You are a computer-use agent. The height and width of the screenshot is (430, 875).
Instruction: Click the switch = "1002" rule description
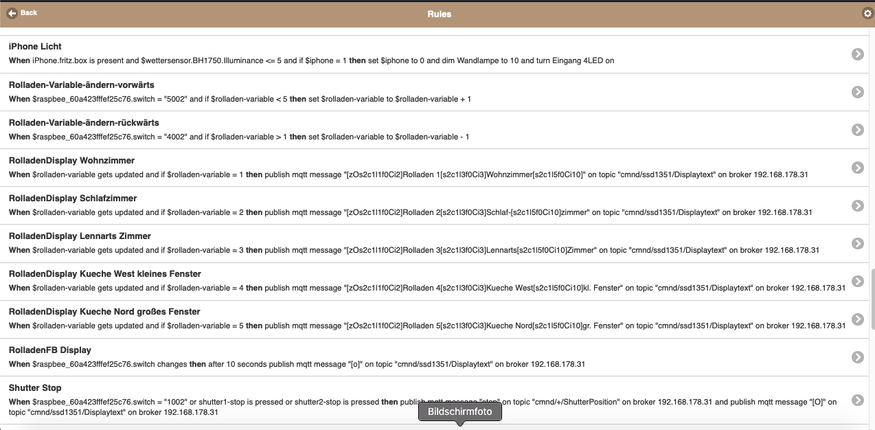pyautogui.click(x=423, y=407)
